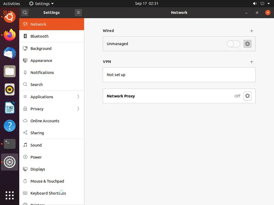
Task: Expand Privacy chevron in sidebar
Action: tap(78, 109)
